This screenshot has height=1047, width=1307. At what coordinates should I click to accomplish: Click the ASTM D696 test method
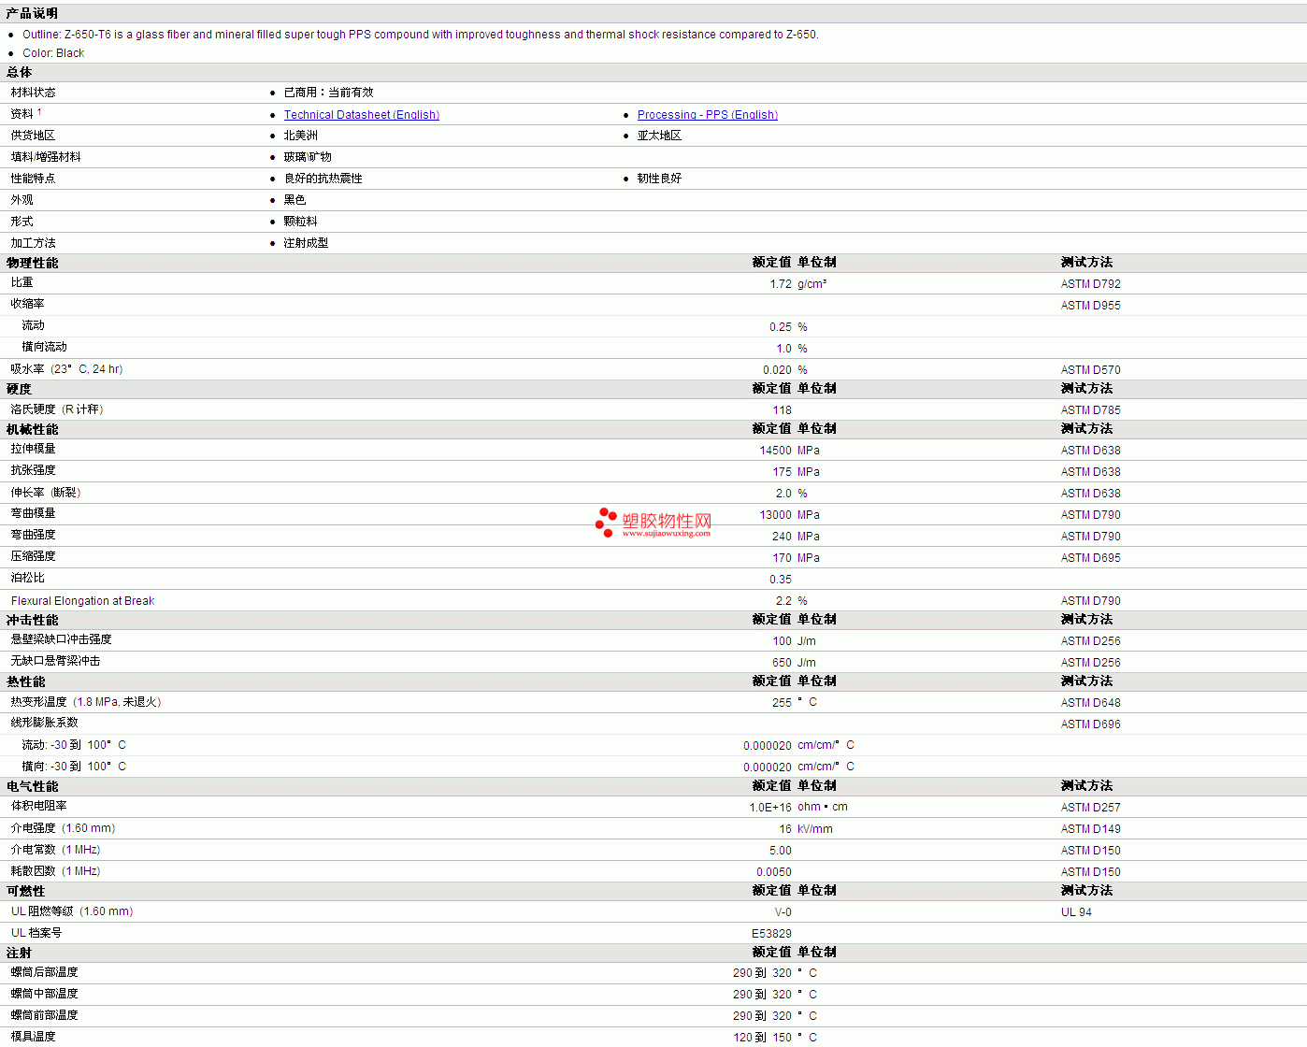[1091, 724]
